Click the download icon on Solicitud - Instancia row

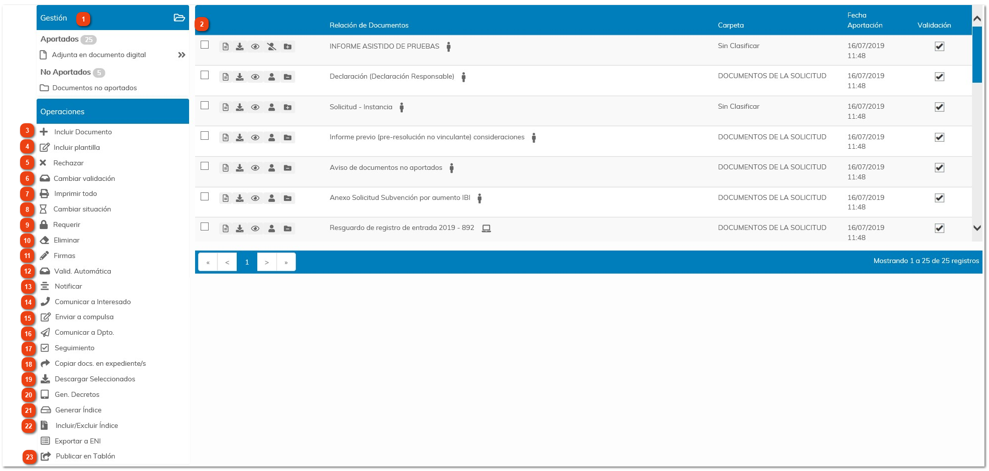tap(240, 107)
